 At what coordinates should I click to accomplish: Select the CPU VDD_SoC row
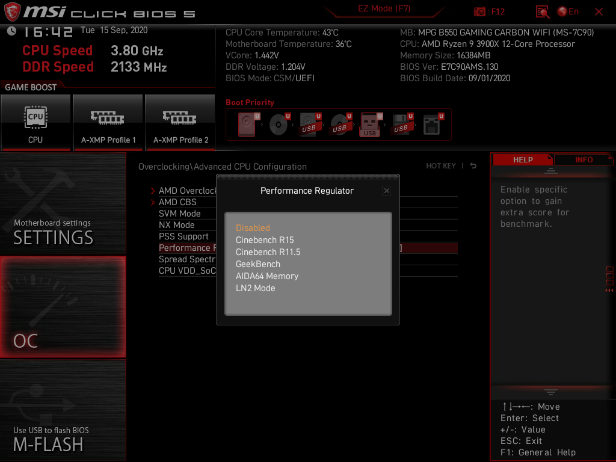point(188,271)
